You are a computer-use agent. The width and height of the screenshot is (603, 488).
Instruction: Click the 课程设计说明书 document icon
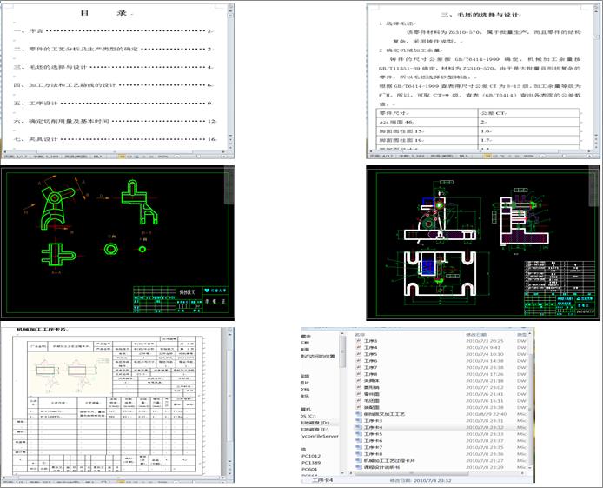tap(359, 467)
